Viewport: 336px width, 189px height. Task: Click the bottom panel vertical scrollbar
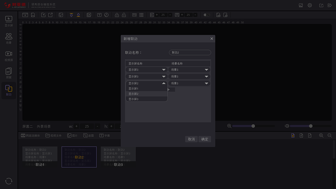pyautogui.click(x=334, y=150)
